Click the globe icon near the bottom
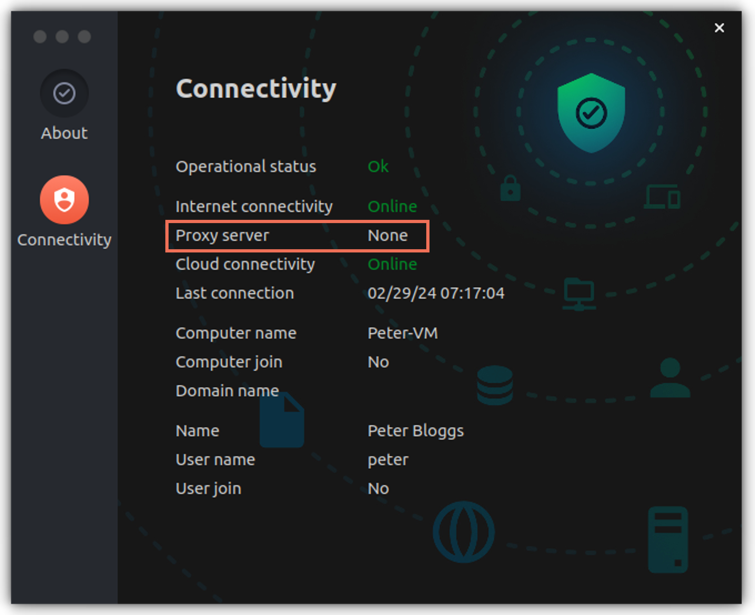 (464, 529)
